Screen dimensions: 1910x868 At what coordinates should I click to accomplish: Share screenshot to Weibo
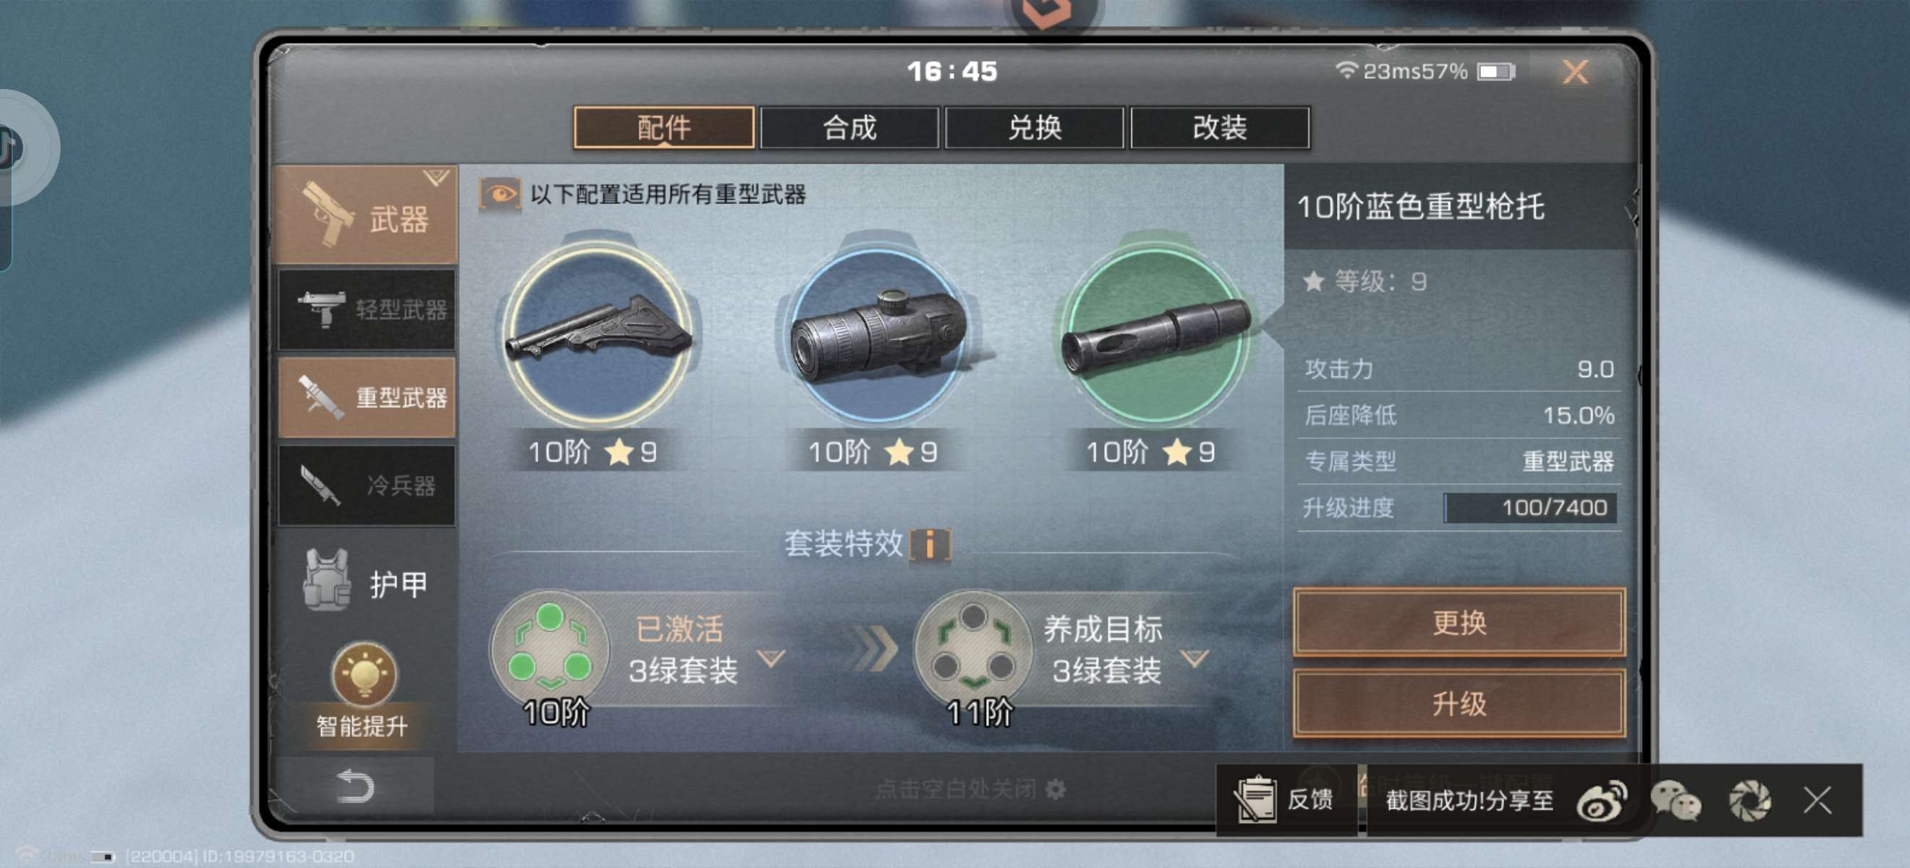point(1603,801)
